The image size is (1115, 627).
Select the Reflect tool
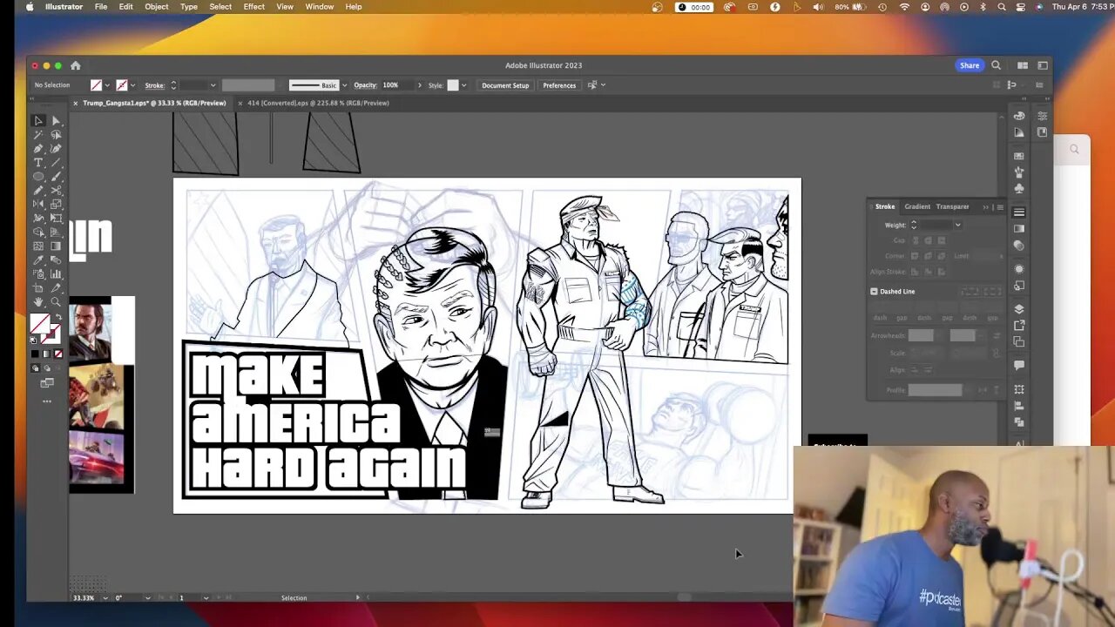(38, 205)
